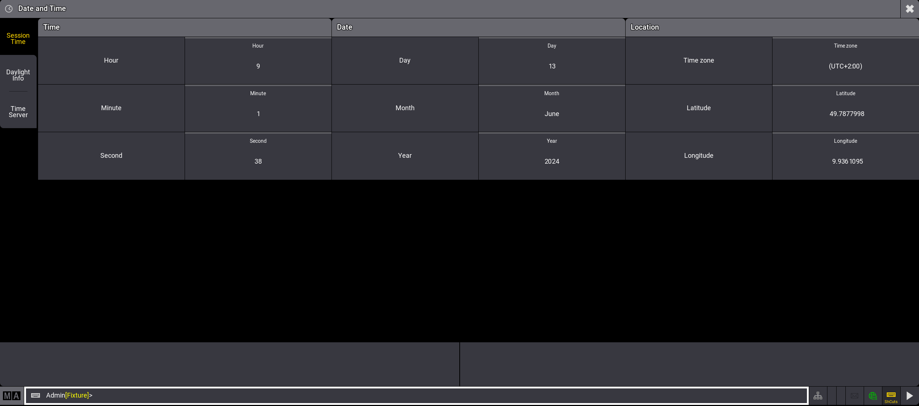Select the Year cell showing 2024
Viewport: 919px width, 406px height.
coord(552,156)
